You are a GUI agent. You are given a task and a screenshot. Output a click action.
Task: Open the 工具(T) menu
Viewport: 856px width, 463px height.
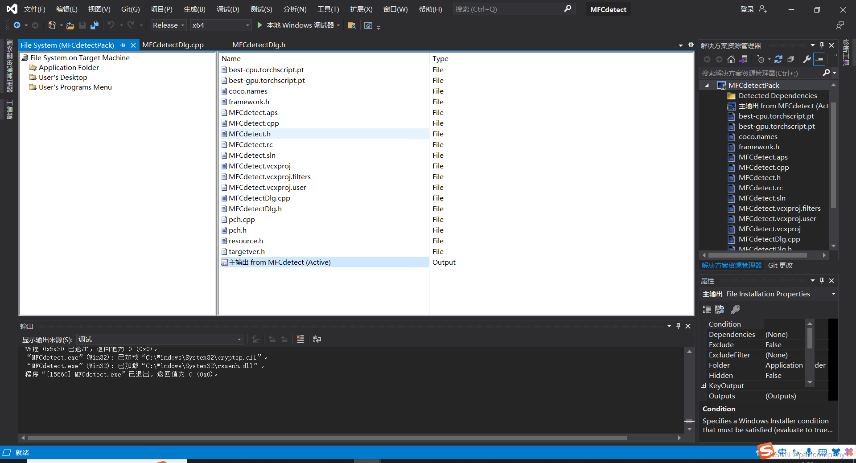(x=328, y=9)
